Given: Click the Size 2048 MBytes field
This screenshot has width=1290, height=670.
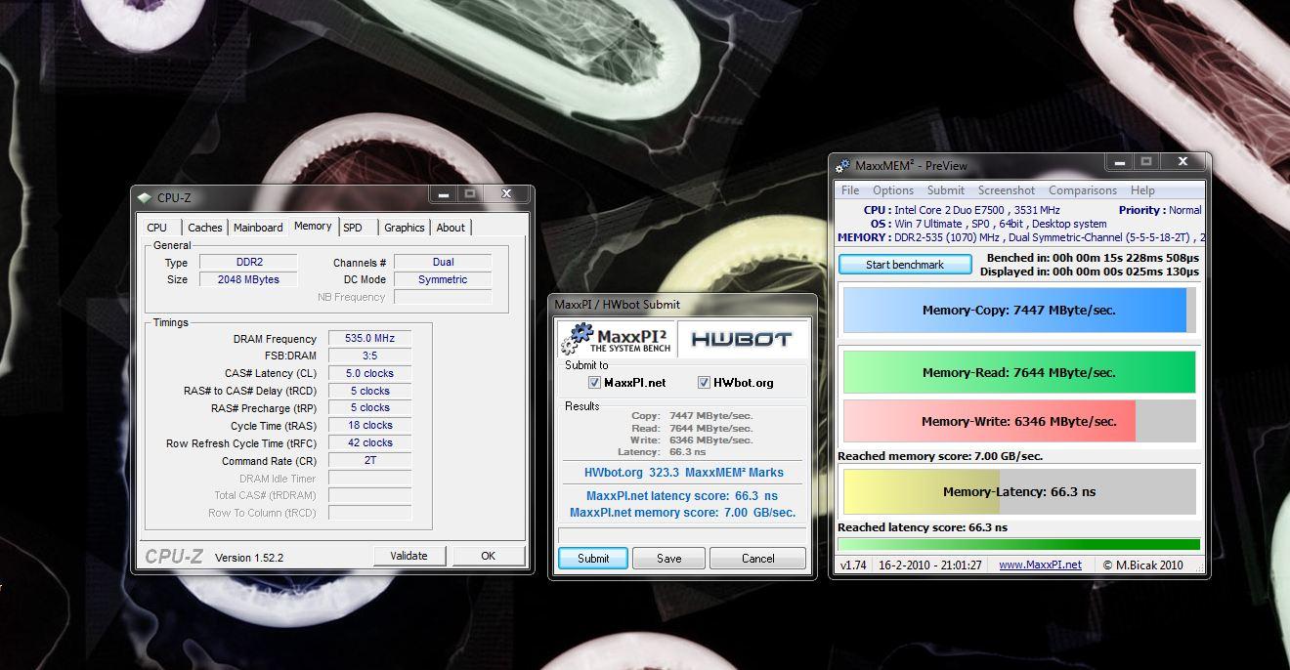Looking at the screenshot, I should coord(248,279).
